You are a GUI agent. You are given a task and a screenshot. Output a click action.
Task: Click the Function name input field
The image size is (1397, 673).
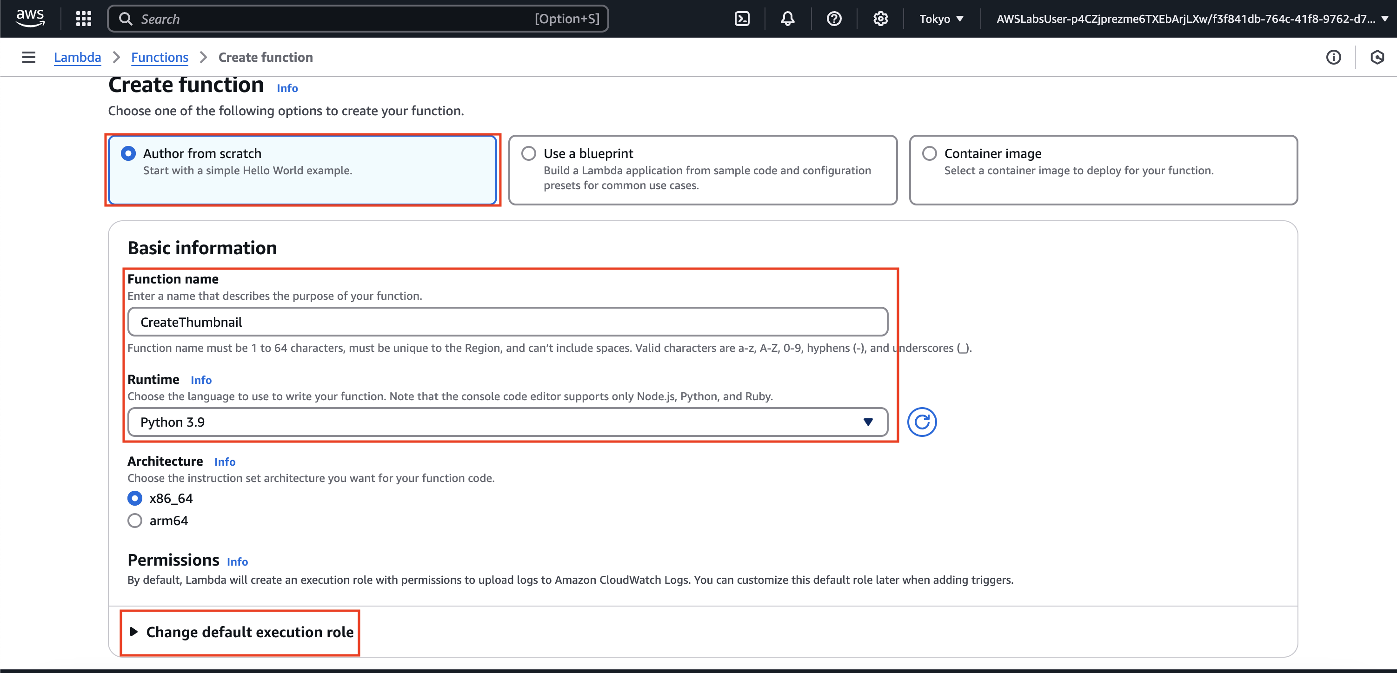click(x=507, y=322)
